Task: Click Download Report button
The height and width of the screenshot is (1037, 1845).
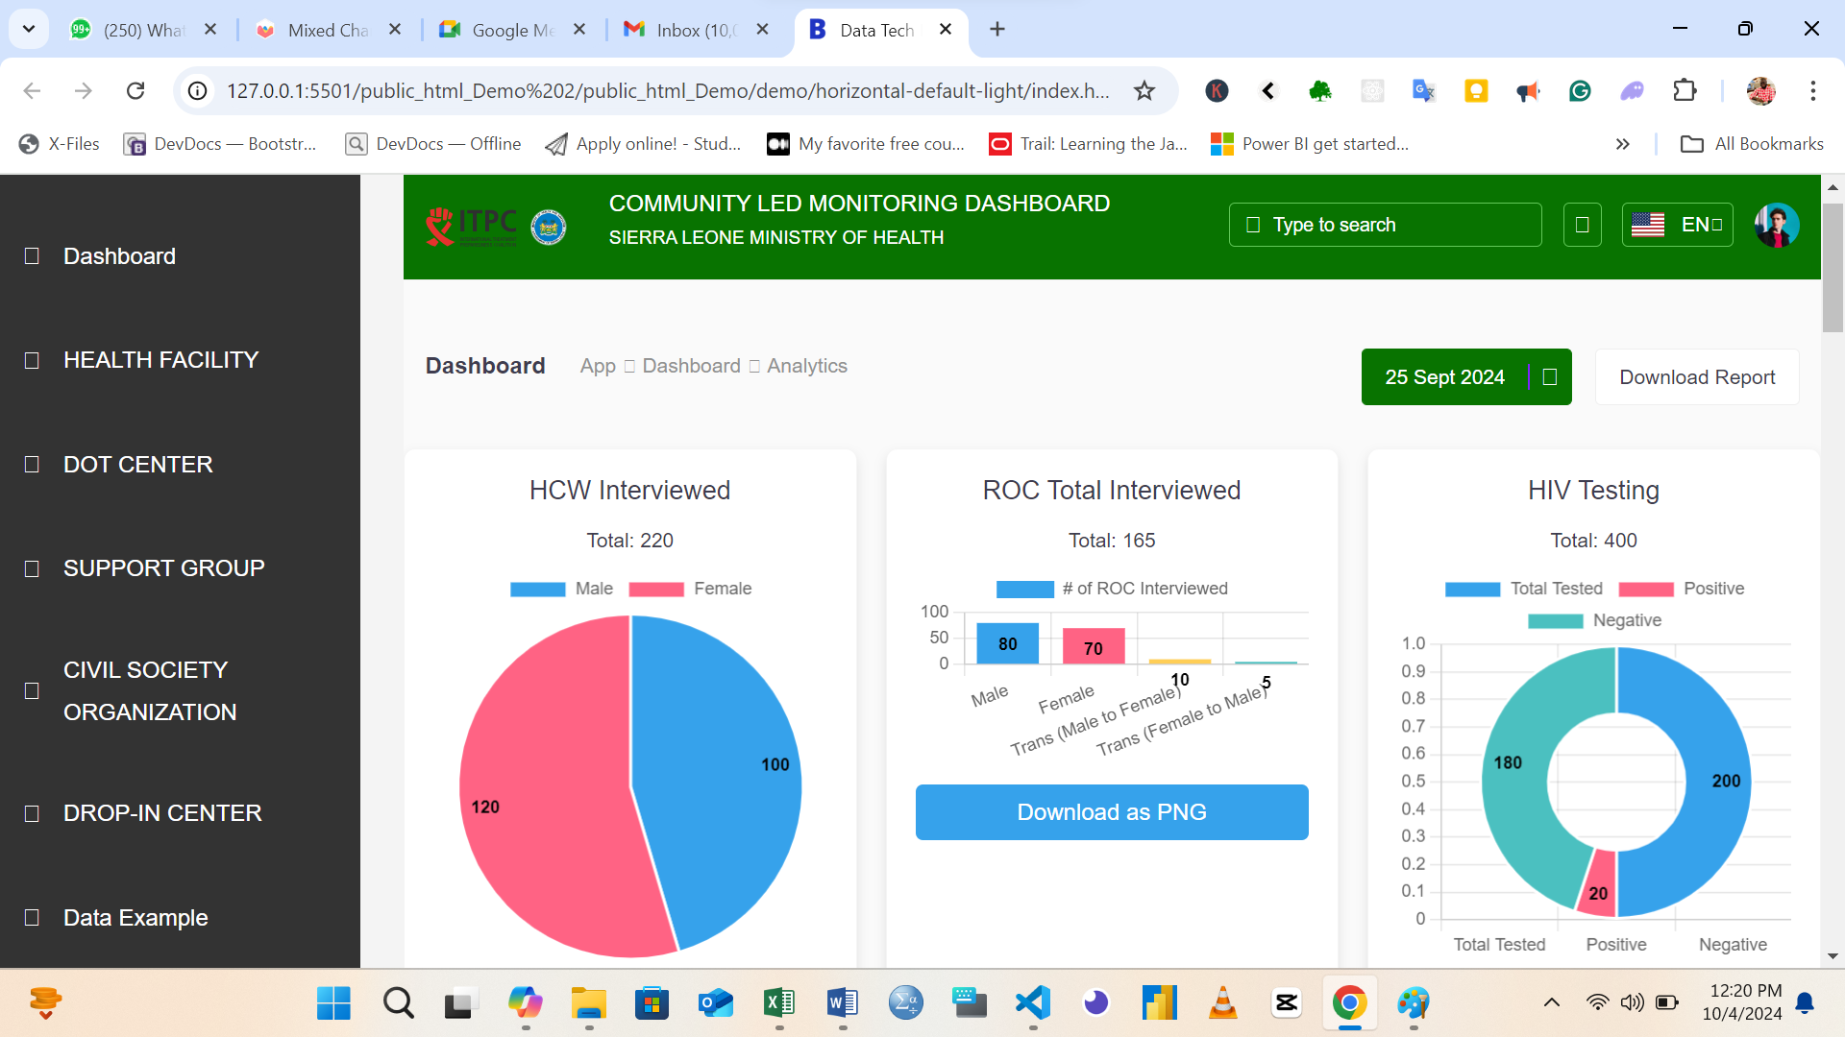Action: [x=1697, y=377]
